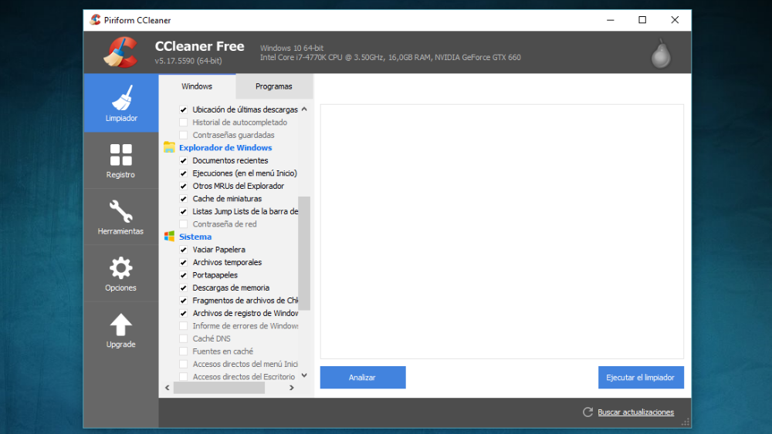The image size is (772, 434).
Task: Click the Sistema Windows flag icon
Action: click(x=169, y=237)
